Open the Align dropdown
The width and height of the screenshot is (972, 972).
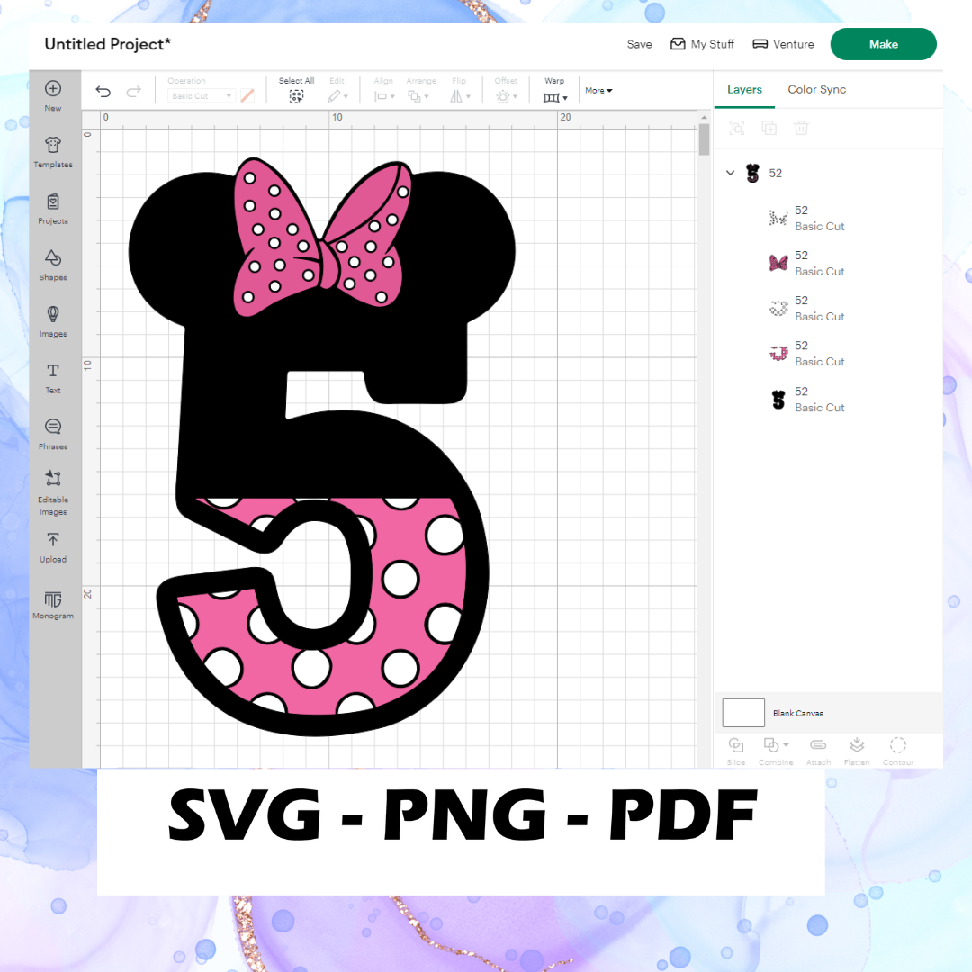[x=384, y=96]
